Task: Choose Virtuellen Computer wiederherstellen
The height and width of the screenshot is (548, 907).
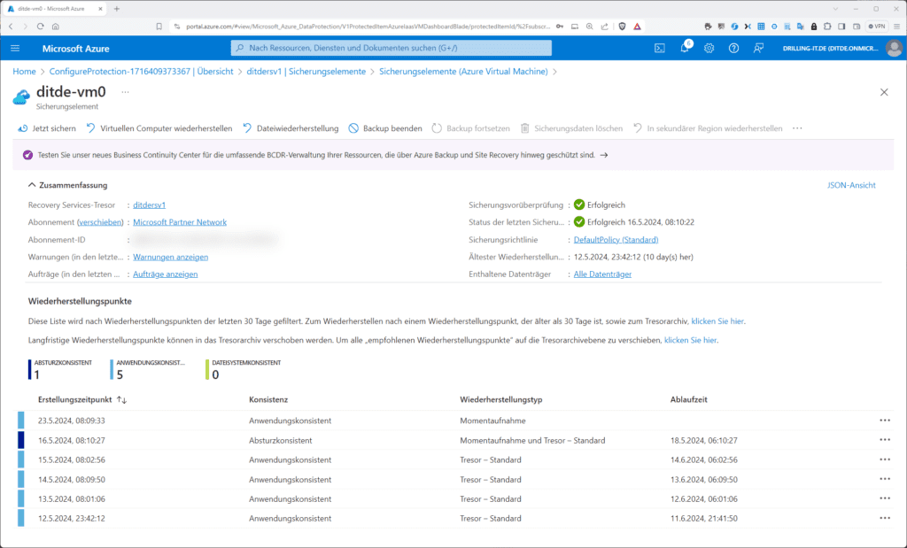Action: tap(159, 128)
